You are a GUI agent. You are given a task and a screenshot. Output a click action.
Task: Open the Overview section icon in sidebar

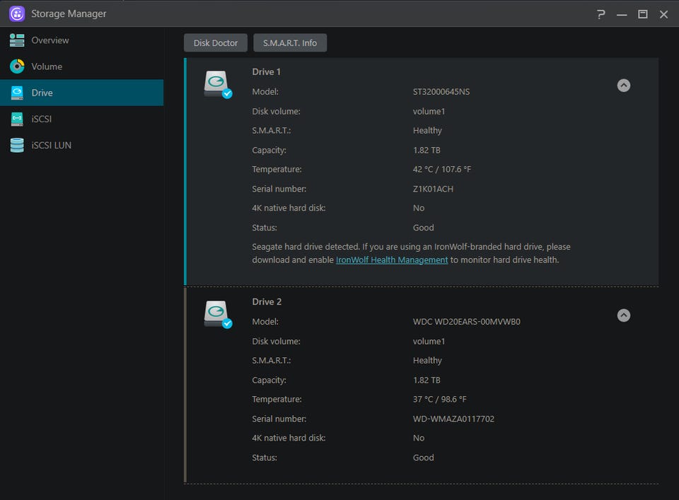click(x=17, y=40)
